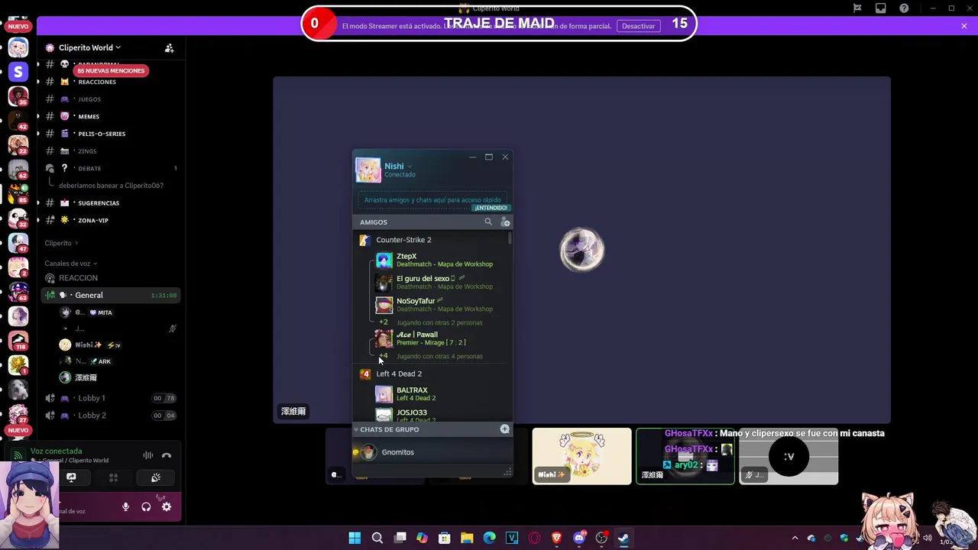This screenshot has height=550, width=978.
Task: Open the ZINGS channel
Action: click(111, 151)
